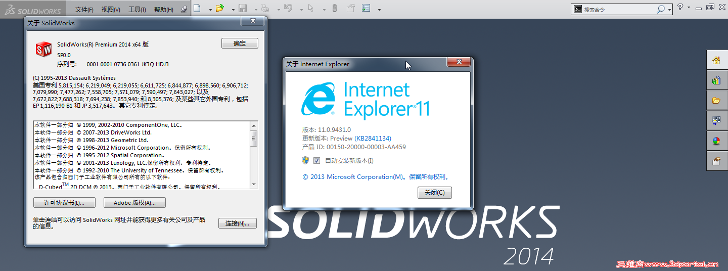Open SolidWorks Help with the question mark icon
Screen dimensions: 728x271
[x=680, y=7]
